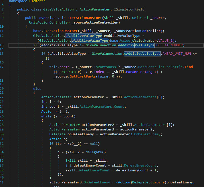
Task: Click the "else" keyword on line 20
Action: [37, 89]
